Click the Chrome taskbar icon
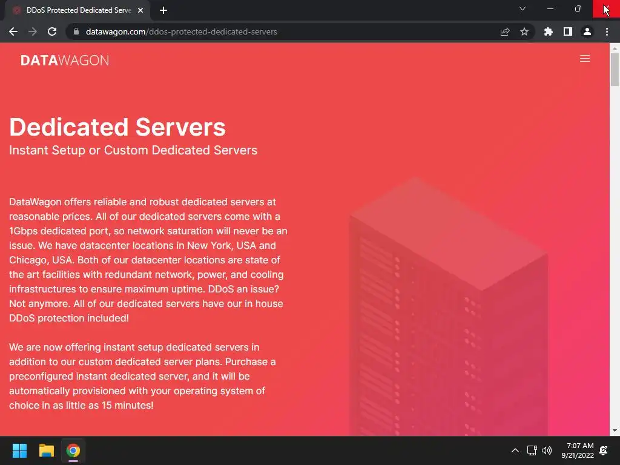 coord(73,450)
